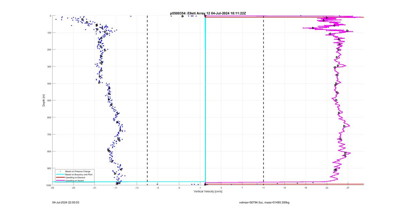Click the velocity tick label '-17'
Viewport: 402px width, 208px height.
point(116,188)
